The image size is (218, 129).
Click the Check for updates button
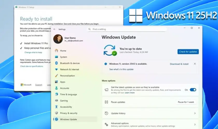point(188,52)
